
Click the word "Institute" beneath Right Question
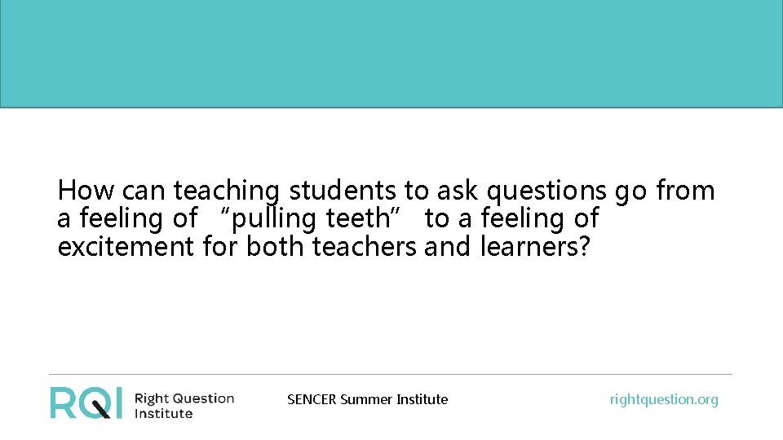[x=163, y=413]
